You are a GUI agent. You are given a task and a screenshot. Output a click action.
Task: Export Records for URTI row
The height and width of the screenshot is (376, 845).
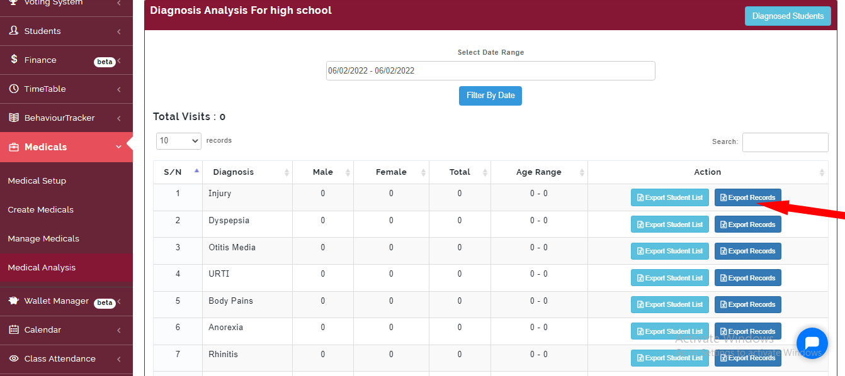[x=748, y=278]
